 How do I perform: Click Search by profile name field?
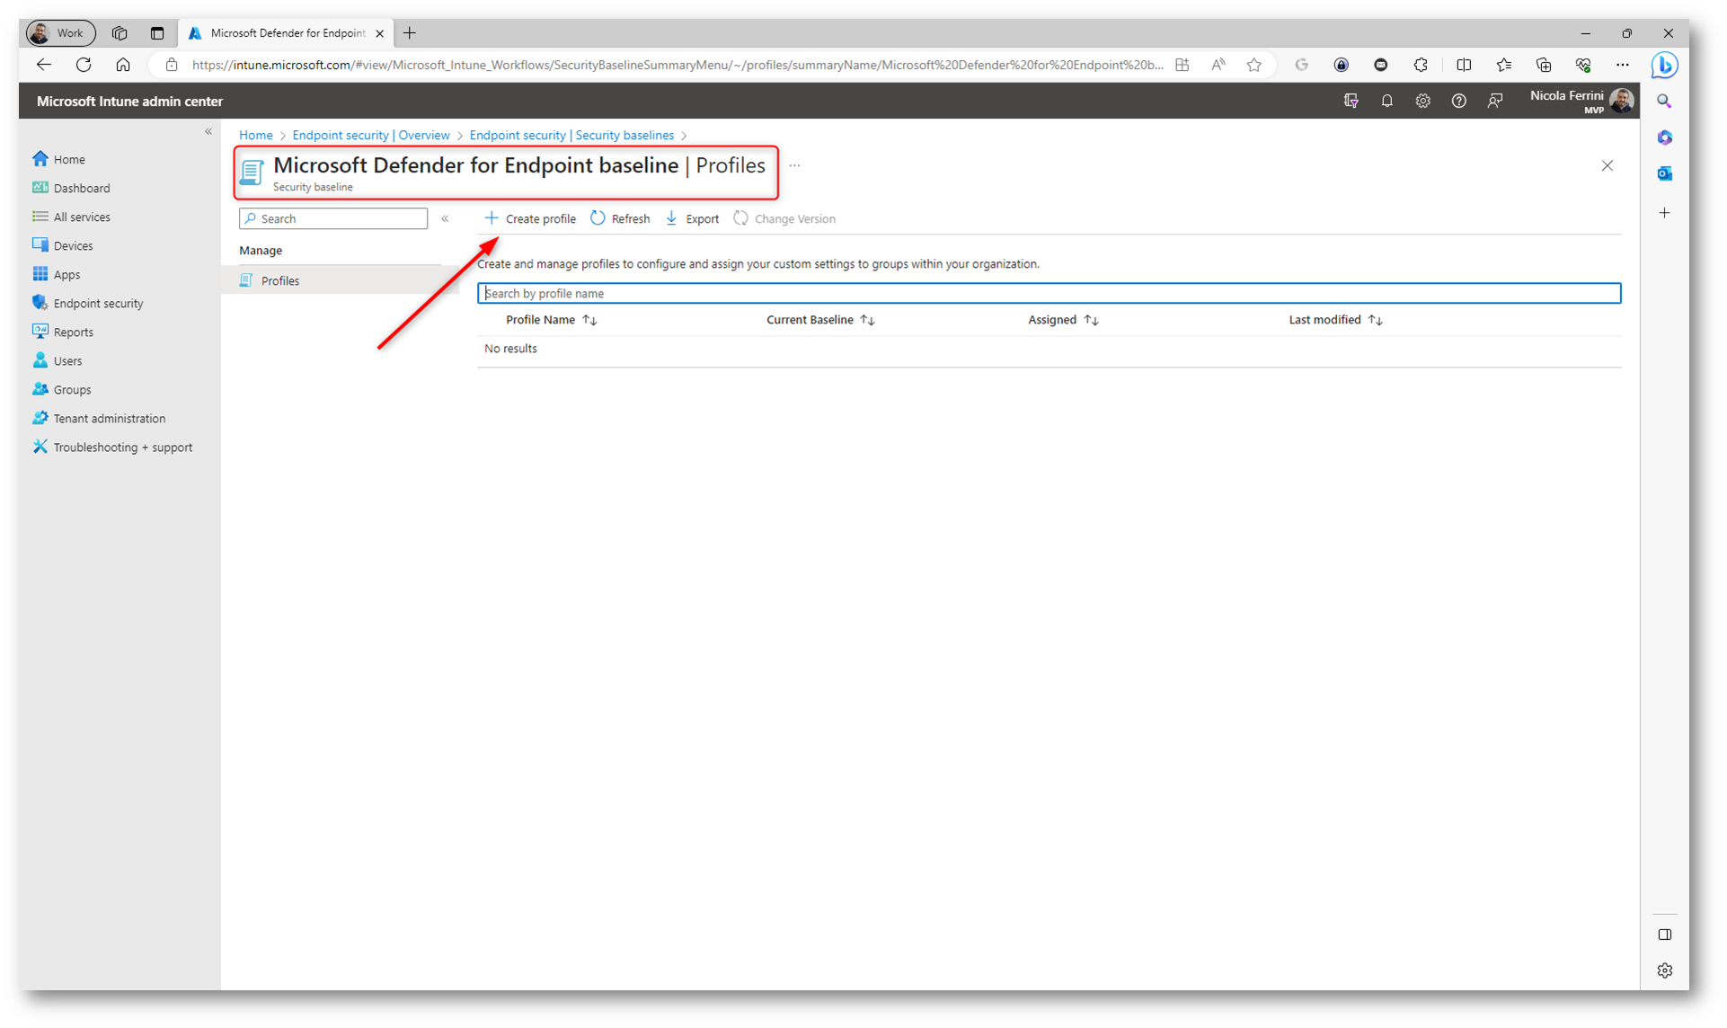[x=1049, y=293]
